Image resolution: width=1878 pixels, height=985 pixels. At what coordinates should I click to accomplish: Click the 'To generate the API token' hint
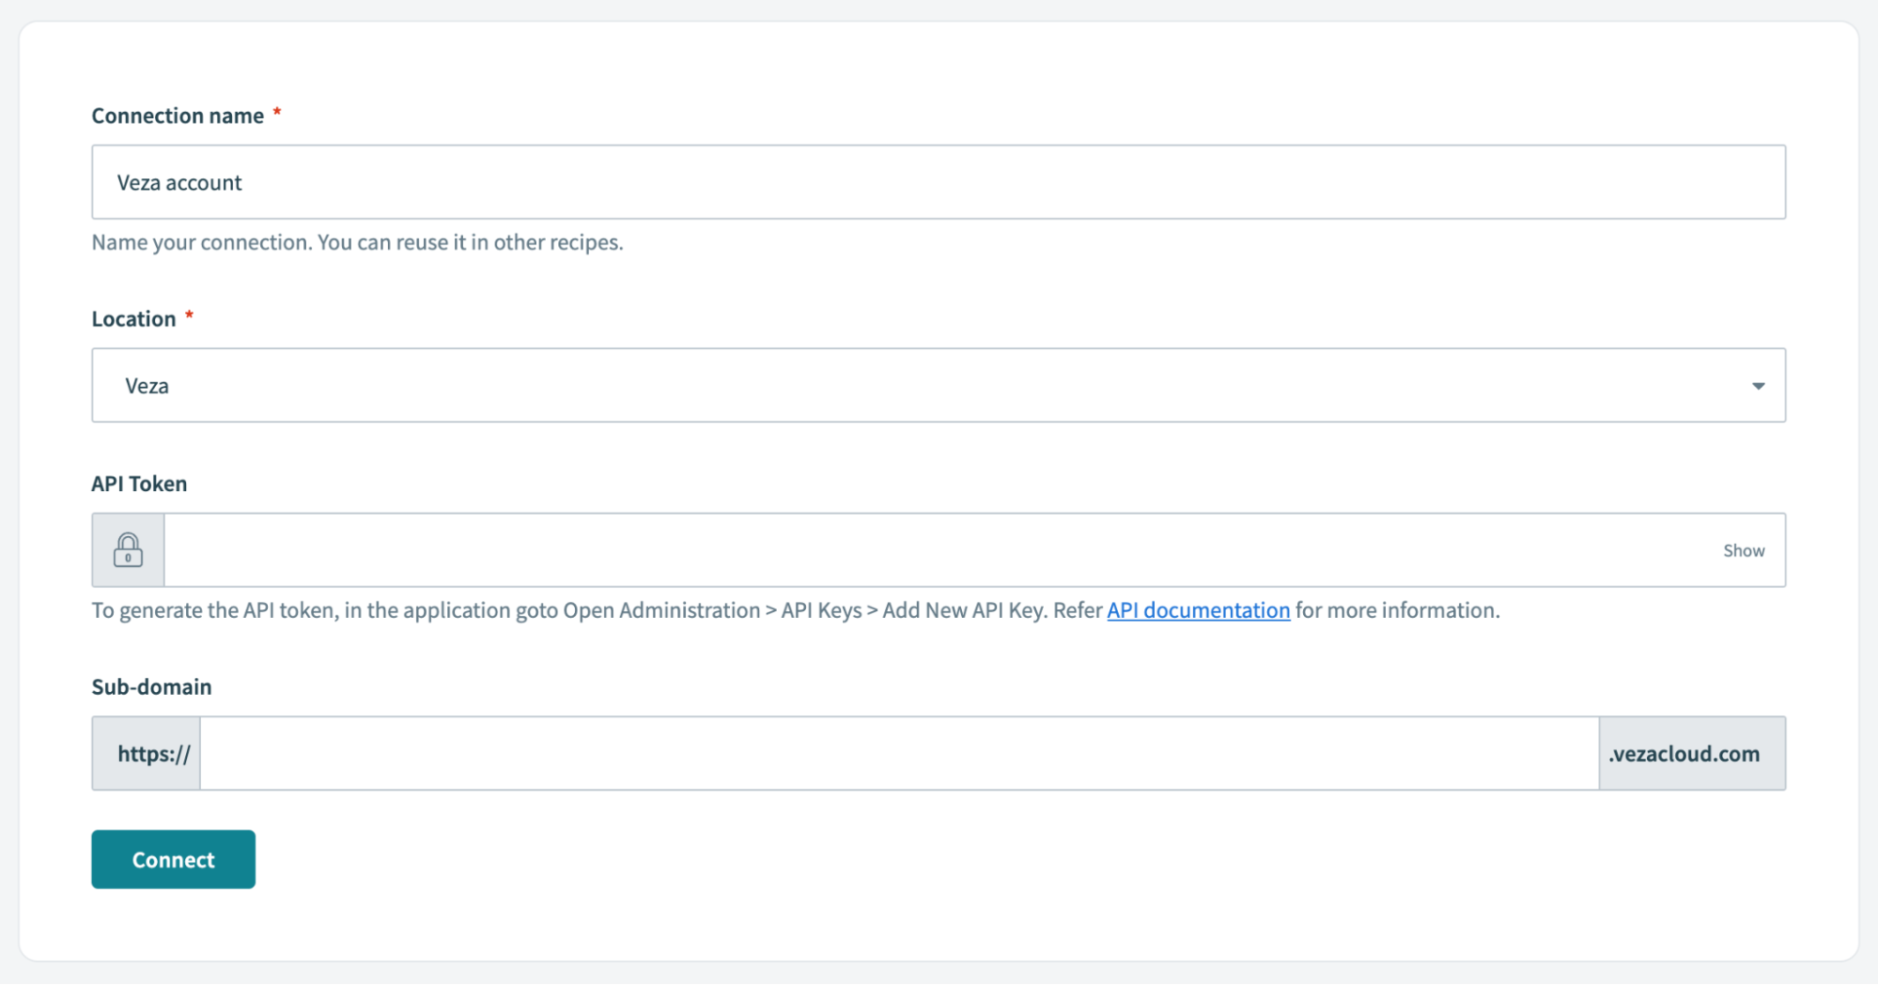[564, 610]
